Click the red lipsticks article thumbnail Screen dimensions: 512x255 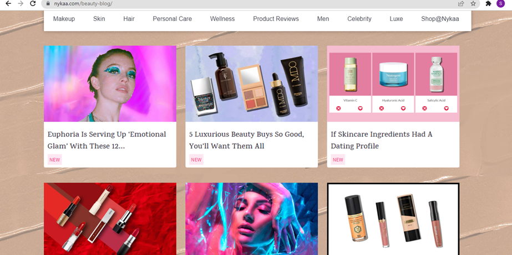pyautogui.click(x=110, y=219)
